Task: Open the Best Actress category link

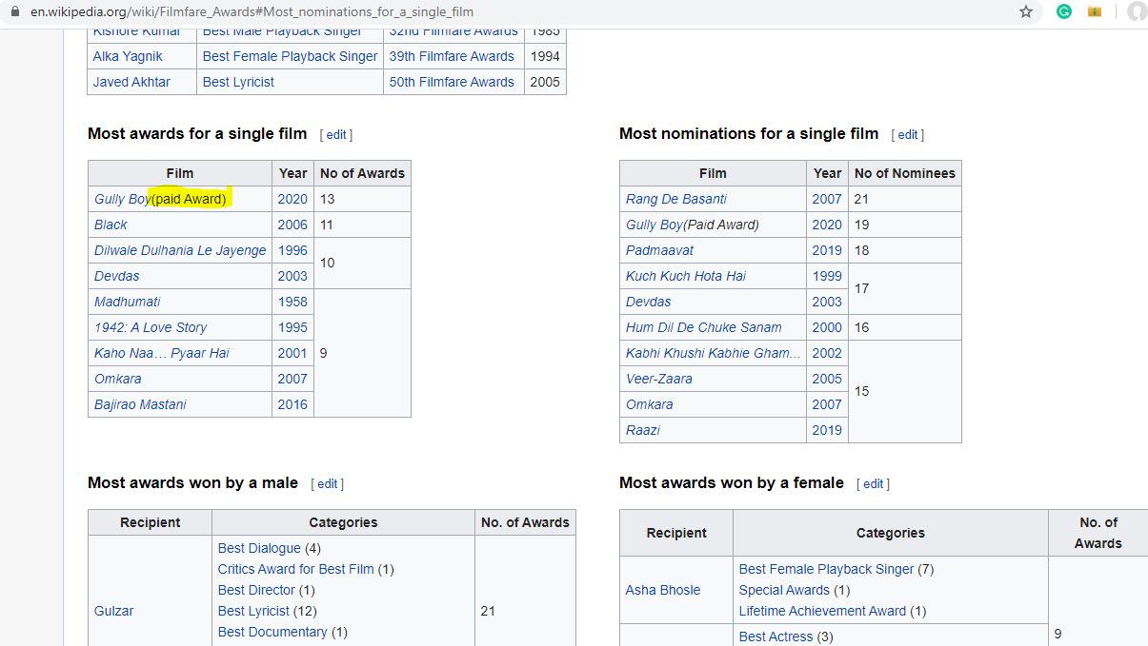Action: pos(775,636)
